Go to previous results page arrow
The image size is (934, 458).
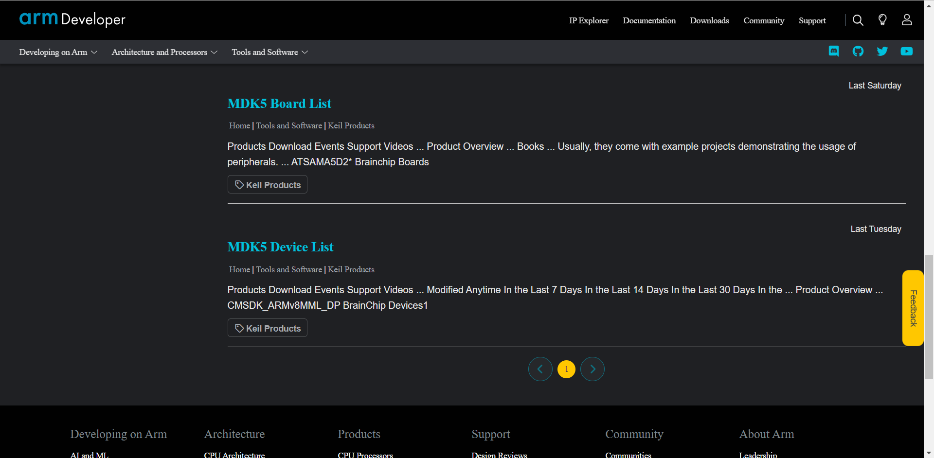tap(540, 369)
